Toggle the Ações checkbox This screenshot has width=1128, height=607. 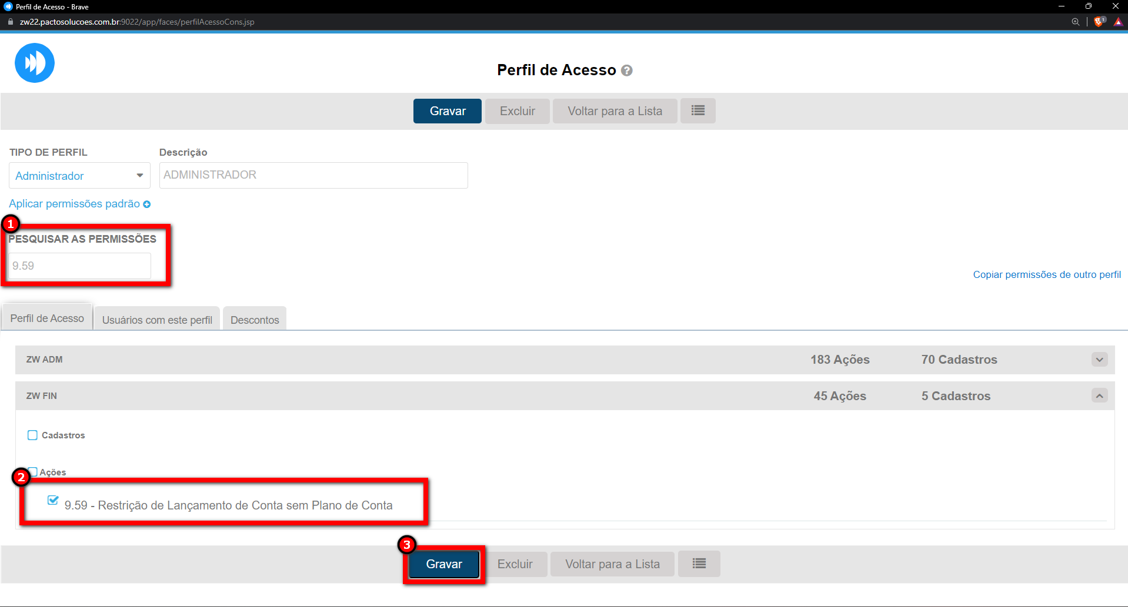point(34,472)
